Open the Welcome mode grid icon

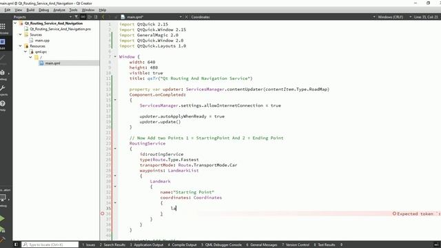[3, 27]
